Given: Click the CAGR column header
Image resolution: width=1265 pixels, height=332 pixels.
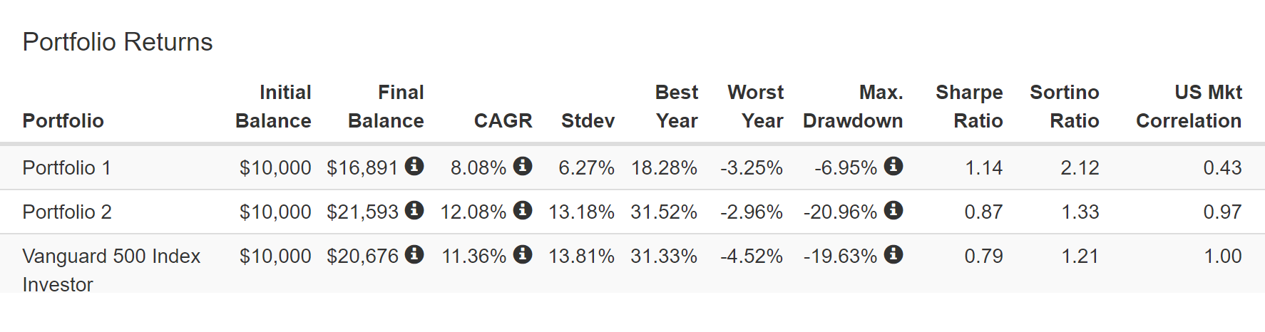Looking at the screenshot, I should pos(503,121).
